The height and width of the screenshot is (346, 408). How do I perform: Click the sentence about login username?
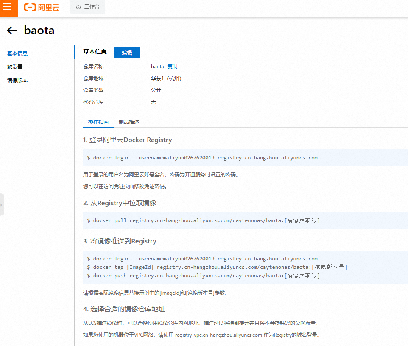(161, 175)
